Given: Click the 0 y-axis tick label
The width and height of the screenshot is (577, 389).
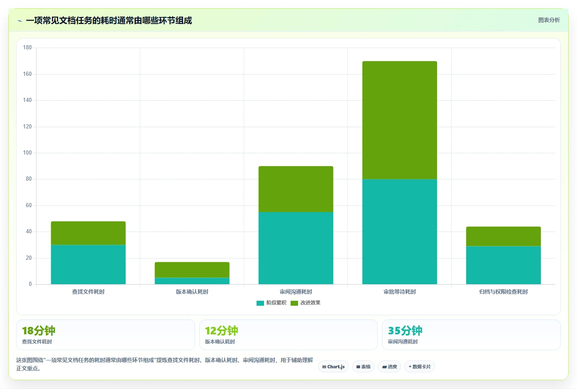Looking at the screenshot, I should 30,284.
